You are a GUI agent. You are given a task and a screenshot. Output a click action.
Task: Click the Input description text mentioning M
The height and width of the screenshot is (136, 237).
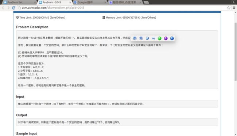(x=81, y=104)
